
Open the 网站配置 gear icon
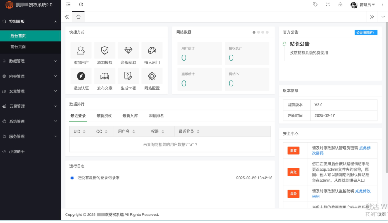click(x=152, y=76)
